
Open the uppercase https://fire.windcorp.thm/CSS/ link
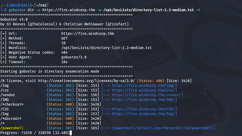[144, 109]
